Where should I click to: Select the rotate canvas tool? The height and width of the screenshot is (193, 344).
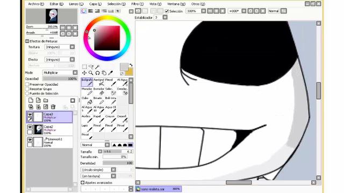[97, 73]
